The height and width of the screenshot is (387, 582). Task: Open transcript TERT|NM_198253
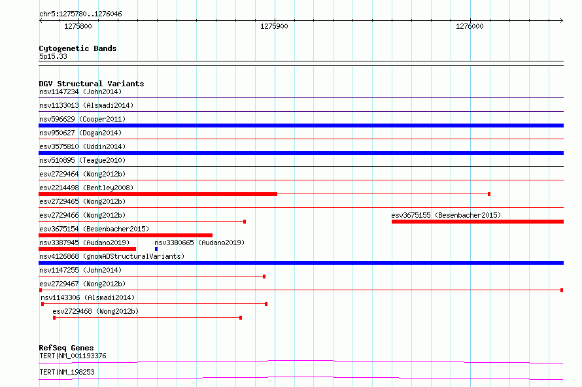click(x=67, y=372)
